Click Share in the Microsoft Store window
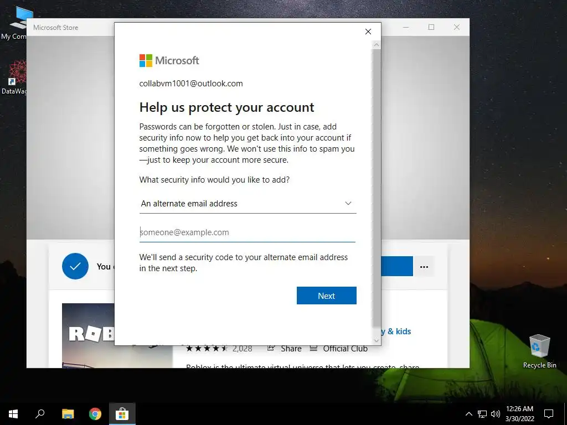The width and height of the screenshot is (567, 425). (285, 349)
